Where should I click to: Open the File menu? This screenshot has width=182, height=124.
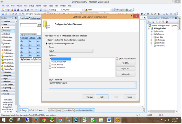point(3,6)
